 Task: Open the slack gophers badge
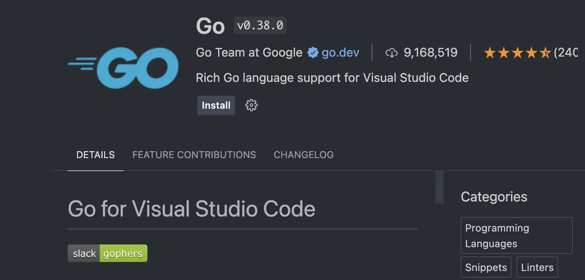(x=107, y=254)
